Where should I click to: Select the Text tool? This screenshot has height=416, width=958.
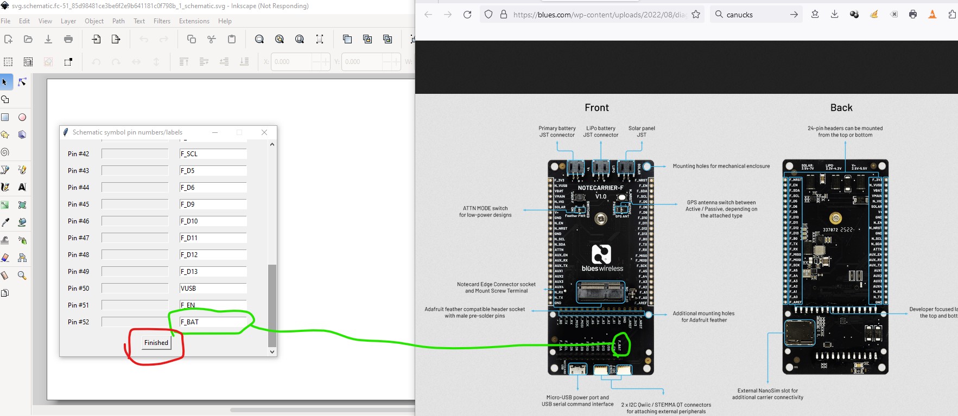22,187
